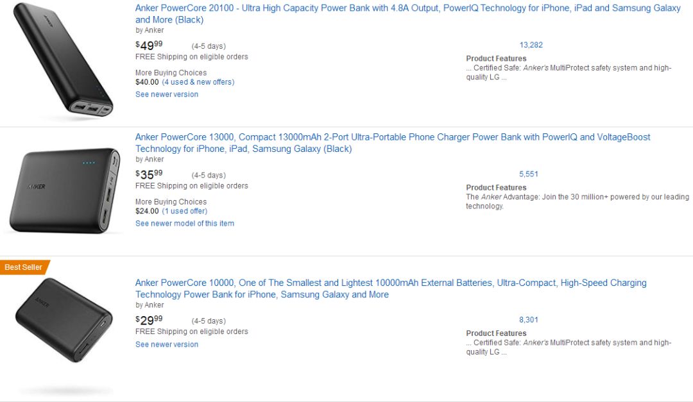Open the 8,301 reviews count link
This screenshot has width=693, height=402.
point(528,319)
